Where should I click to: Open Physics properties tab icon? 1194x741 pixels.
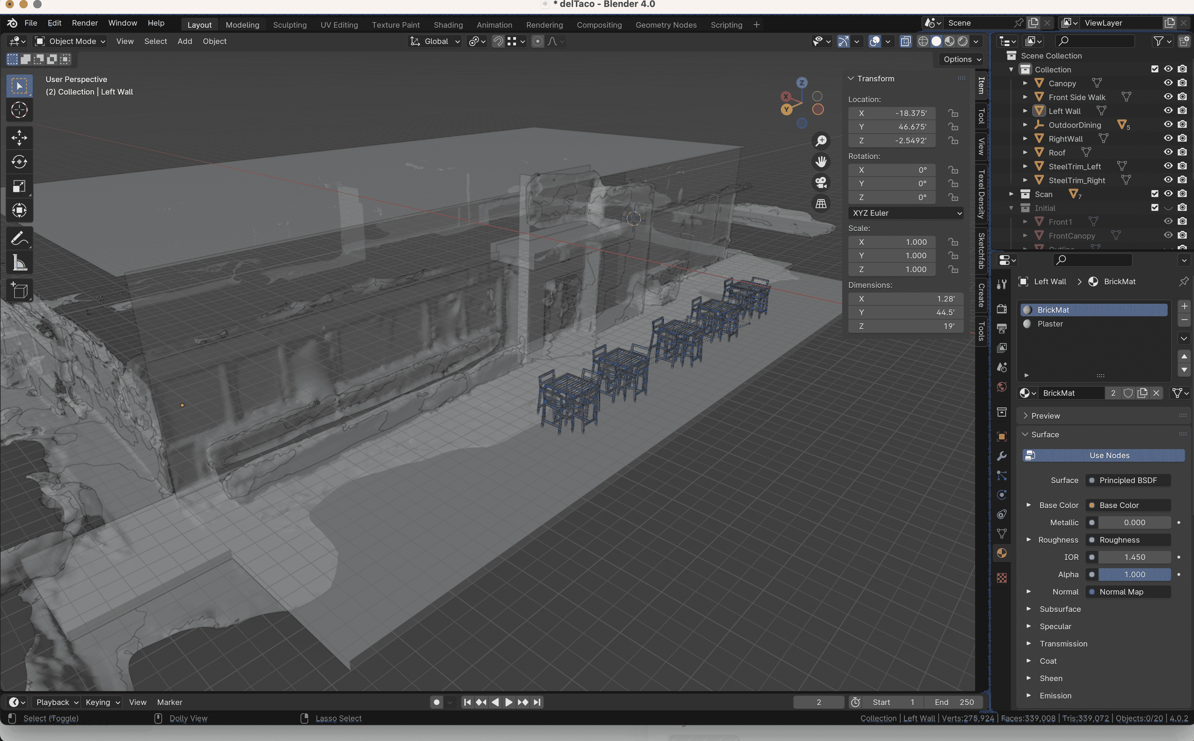(1002, 494)
